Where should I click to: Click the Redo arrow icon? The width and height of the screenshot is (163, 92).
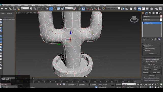[x=6, y=9]
